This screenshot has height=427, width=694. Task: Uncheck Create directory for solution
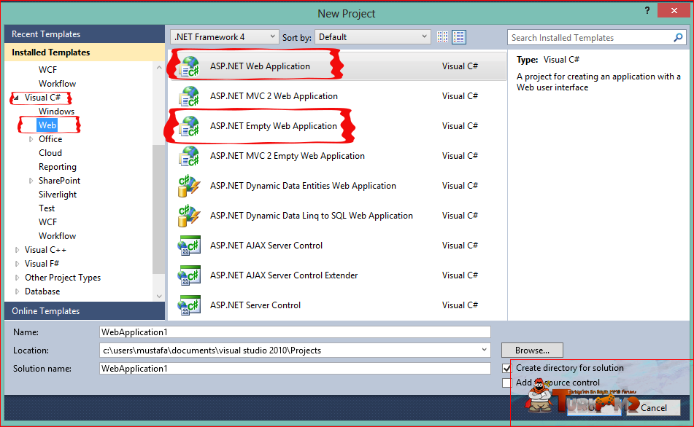(507, 368)
